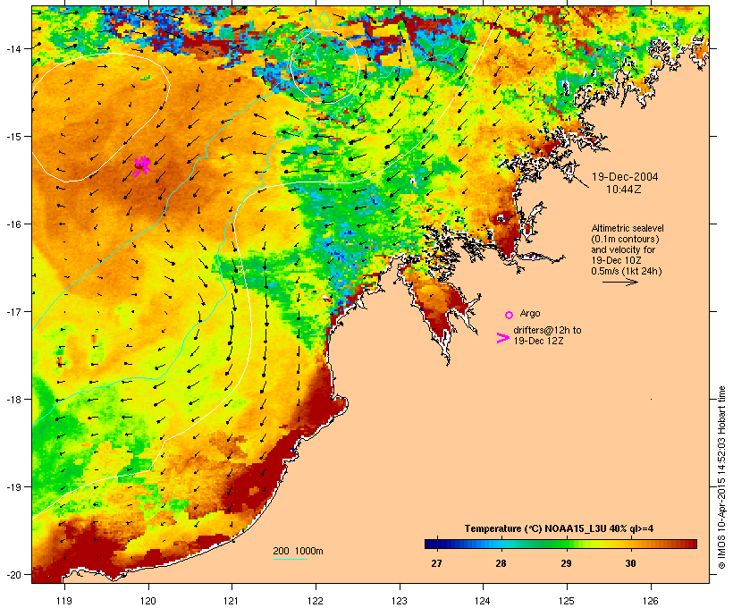Click latitude axis label -18

point(13,400)
